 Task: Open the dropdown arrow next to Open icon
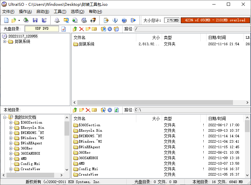[x=19, y=20]
